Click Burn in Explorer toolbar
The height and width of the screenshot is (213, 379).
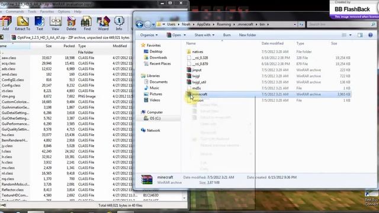pos(227,35)
